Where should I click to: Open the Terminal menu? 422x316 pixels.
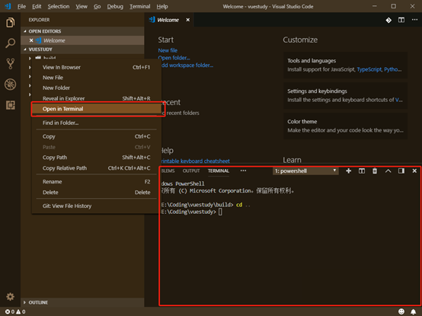[139, 6]
